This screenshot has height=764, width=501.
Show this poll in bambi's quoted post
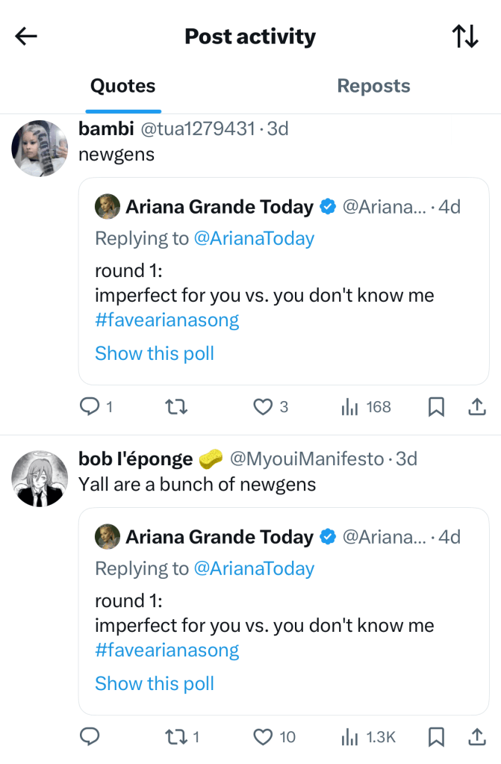(155, 353)
